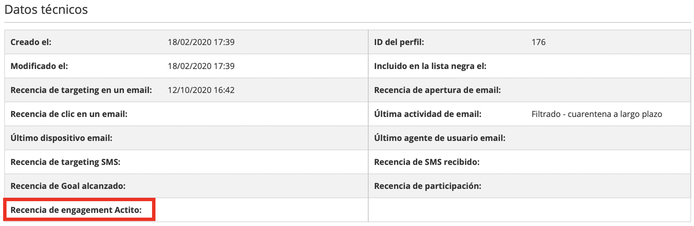Click Último agente de usuario email label

pos(440,138)
